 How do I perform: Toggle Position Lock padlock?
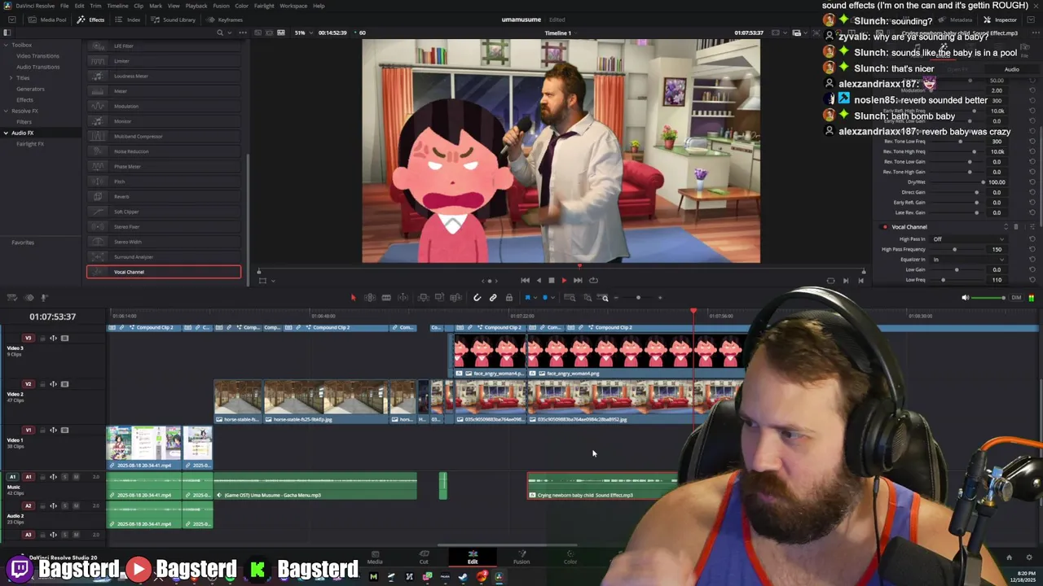(509, 298)
